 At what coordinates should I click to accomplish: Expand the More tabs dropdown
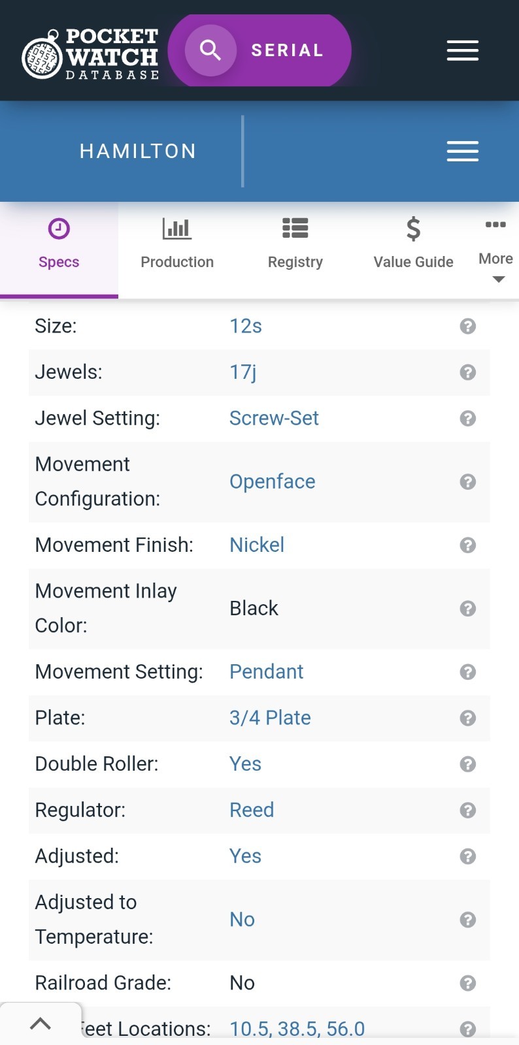tap(495, 266)
